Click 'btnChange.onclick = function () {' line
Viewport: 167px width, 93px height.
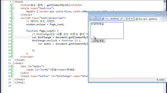(56, 41)
